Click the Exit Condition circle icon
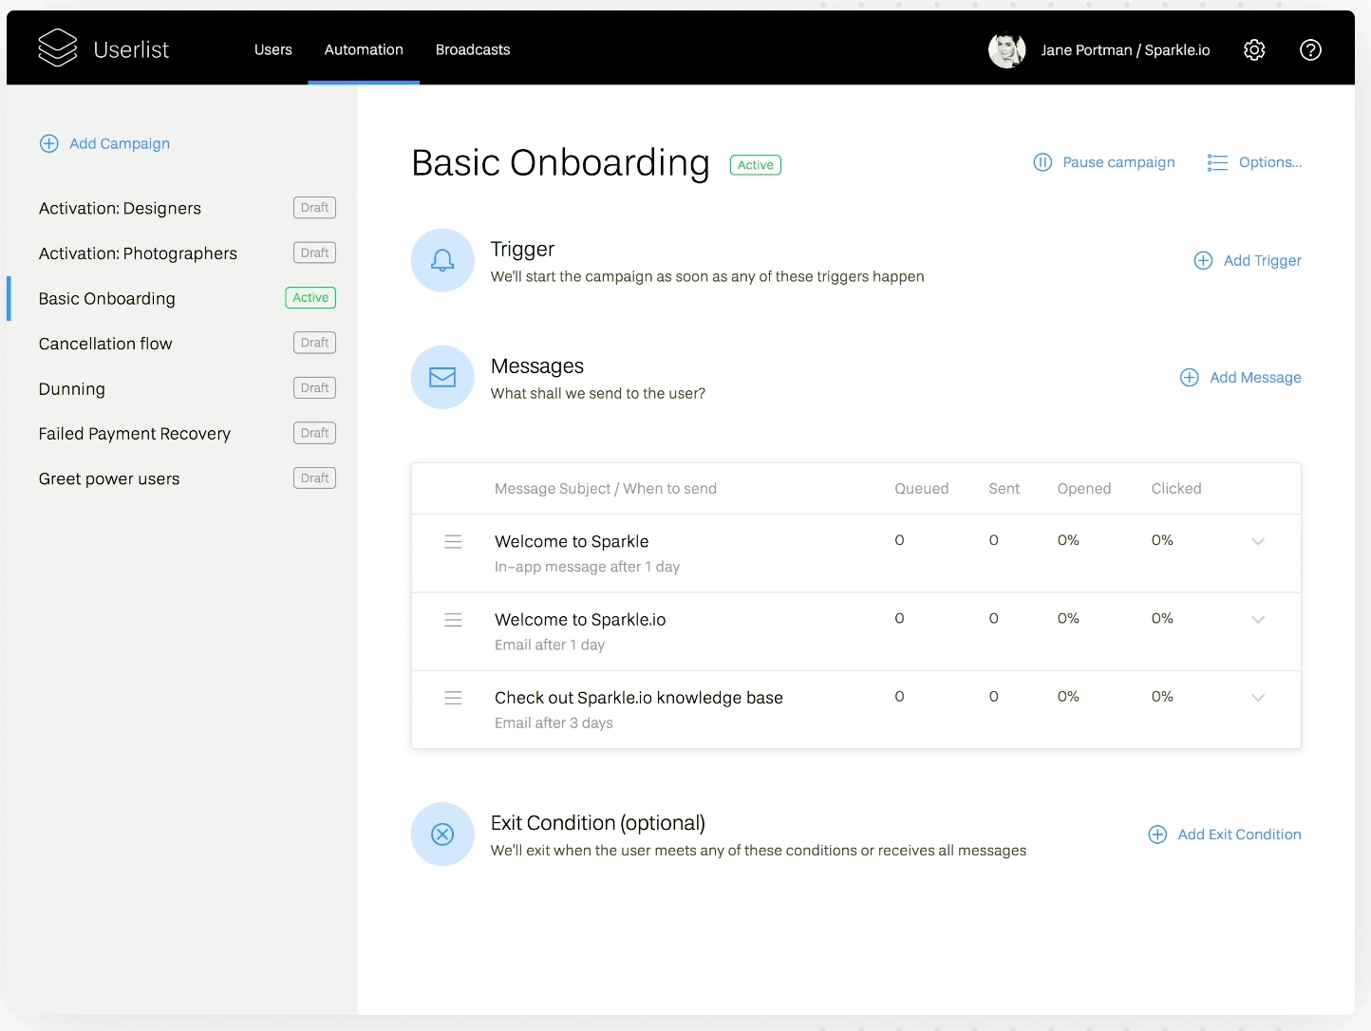Screen dimensions: 1371x1031 click(441, 834)
